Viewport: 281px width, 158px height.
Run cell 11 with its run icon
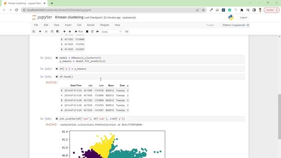(57, 58)
